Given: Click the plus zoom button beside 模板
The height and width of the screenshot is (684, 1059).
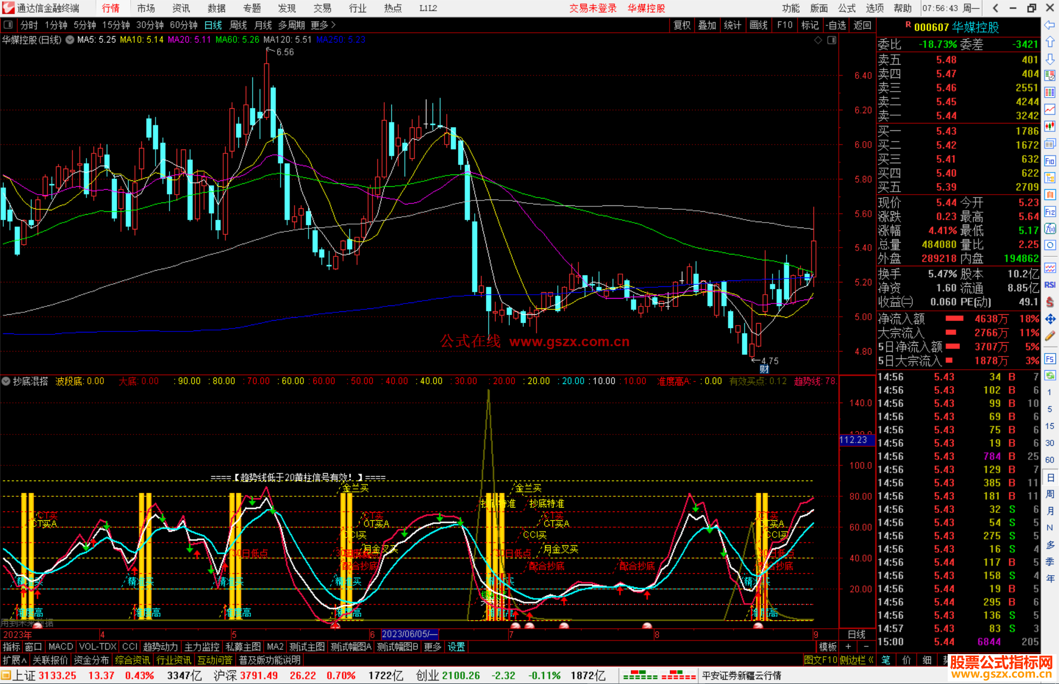Looking at the screenshot, I should [x=848, y=647].
